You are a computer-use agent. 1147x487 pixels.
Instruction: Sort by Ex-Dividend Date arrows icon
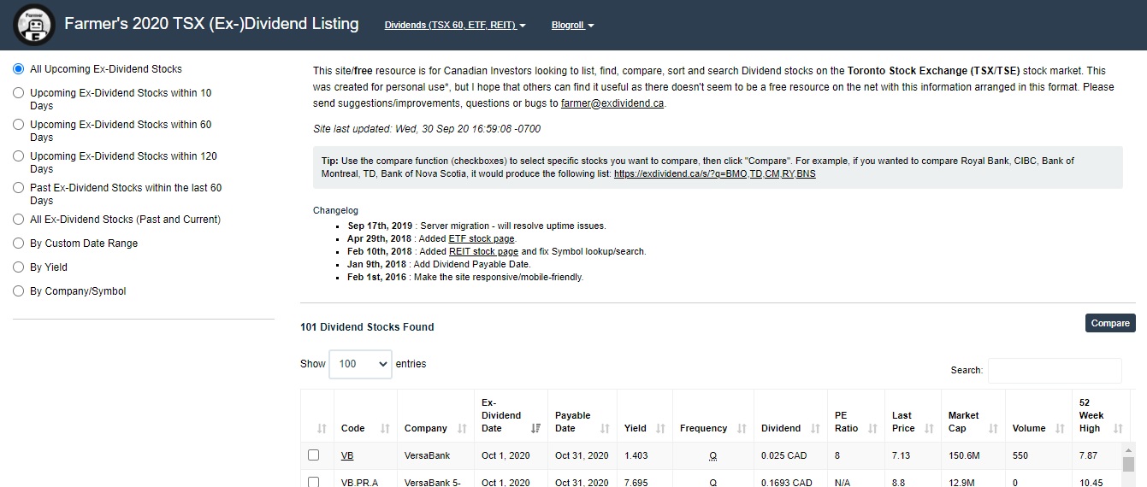(535, 429)
